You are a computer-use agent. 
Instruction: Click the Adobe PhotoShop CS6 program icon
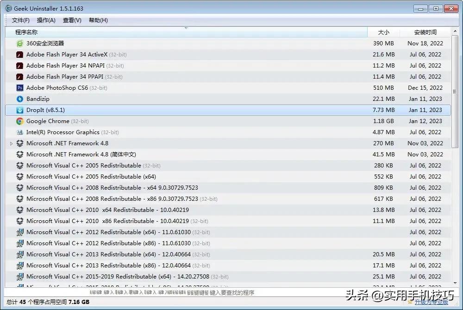coord(19,87)
